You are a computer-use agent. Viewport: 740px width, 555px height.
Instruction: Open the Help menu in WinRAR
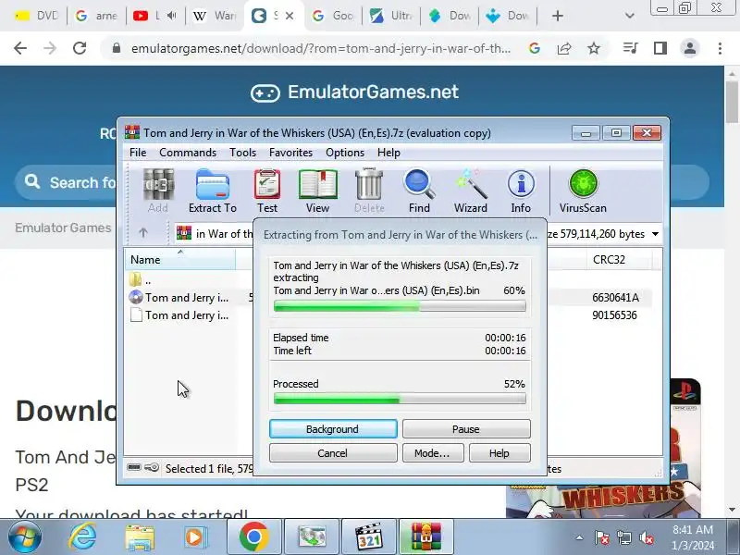[x=388, y=153]
